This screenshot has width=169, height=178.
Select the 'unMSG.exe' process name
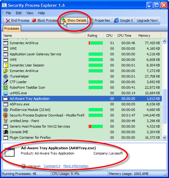(x=18, y=93)
